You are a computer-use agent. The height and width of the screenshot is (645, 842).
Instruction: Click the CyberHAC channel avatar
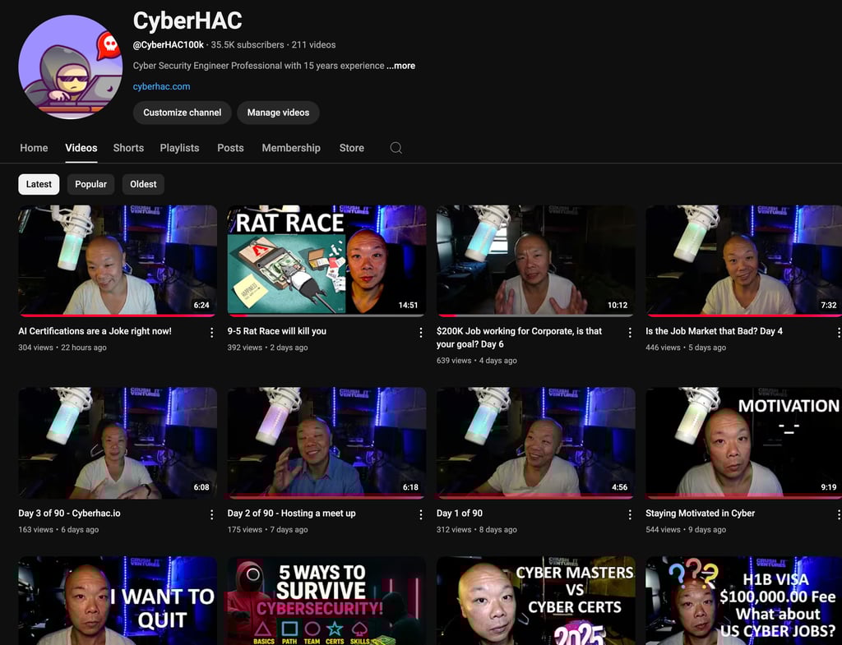pos(71,67)
